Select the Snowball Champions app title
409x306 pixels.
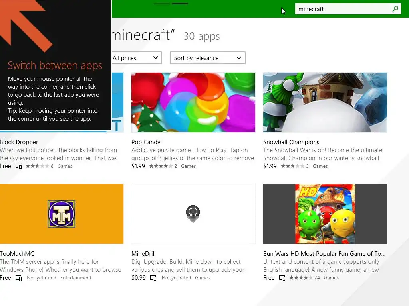pos(291,142)
